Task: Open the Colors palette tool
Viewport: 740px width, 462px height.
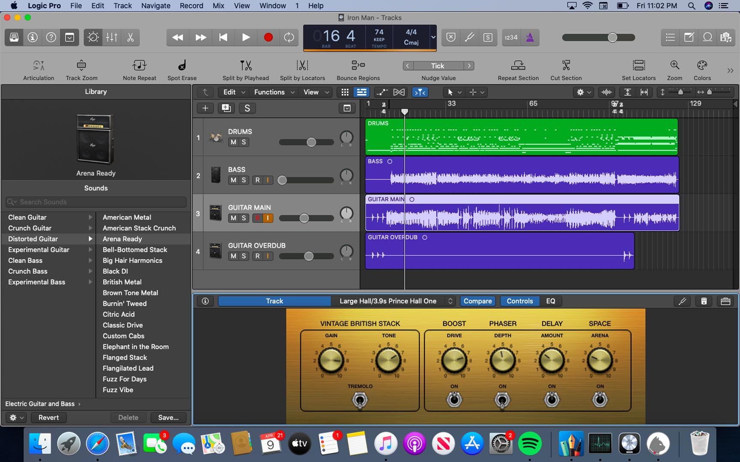Action: click(702, 70)
